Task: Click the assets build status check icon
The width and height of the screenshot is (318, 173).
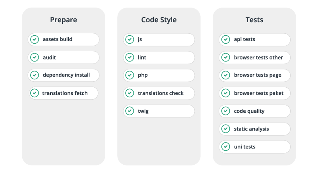Action: (x=35, y=39)
